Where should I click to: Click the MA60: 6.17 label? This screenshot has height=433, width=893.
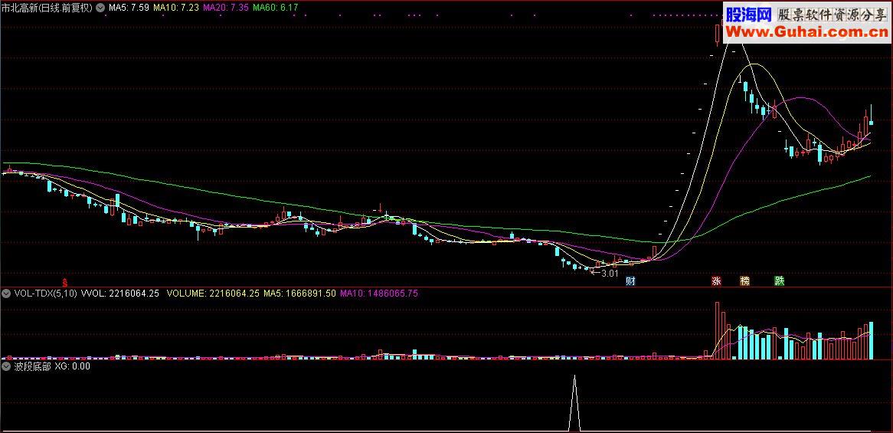[x=275, y=8]
